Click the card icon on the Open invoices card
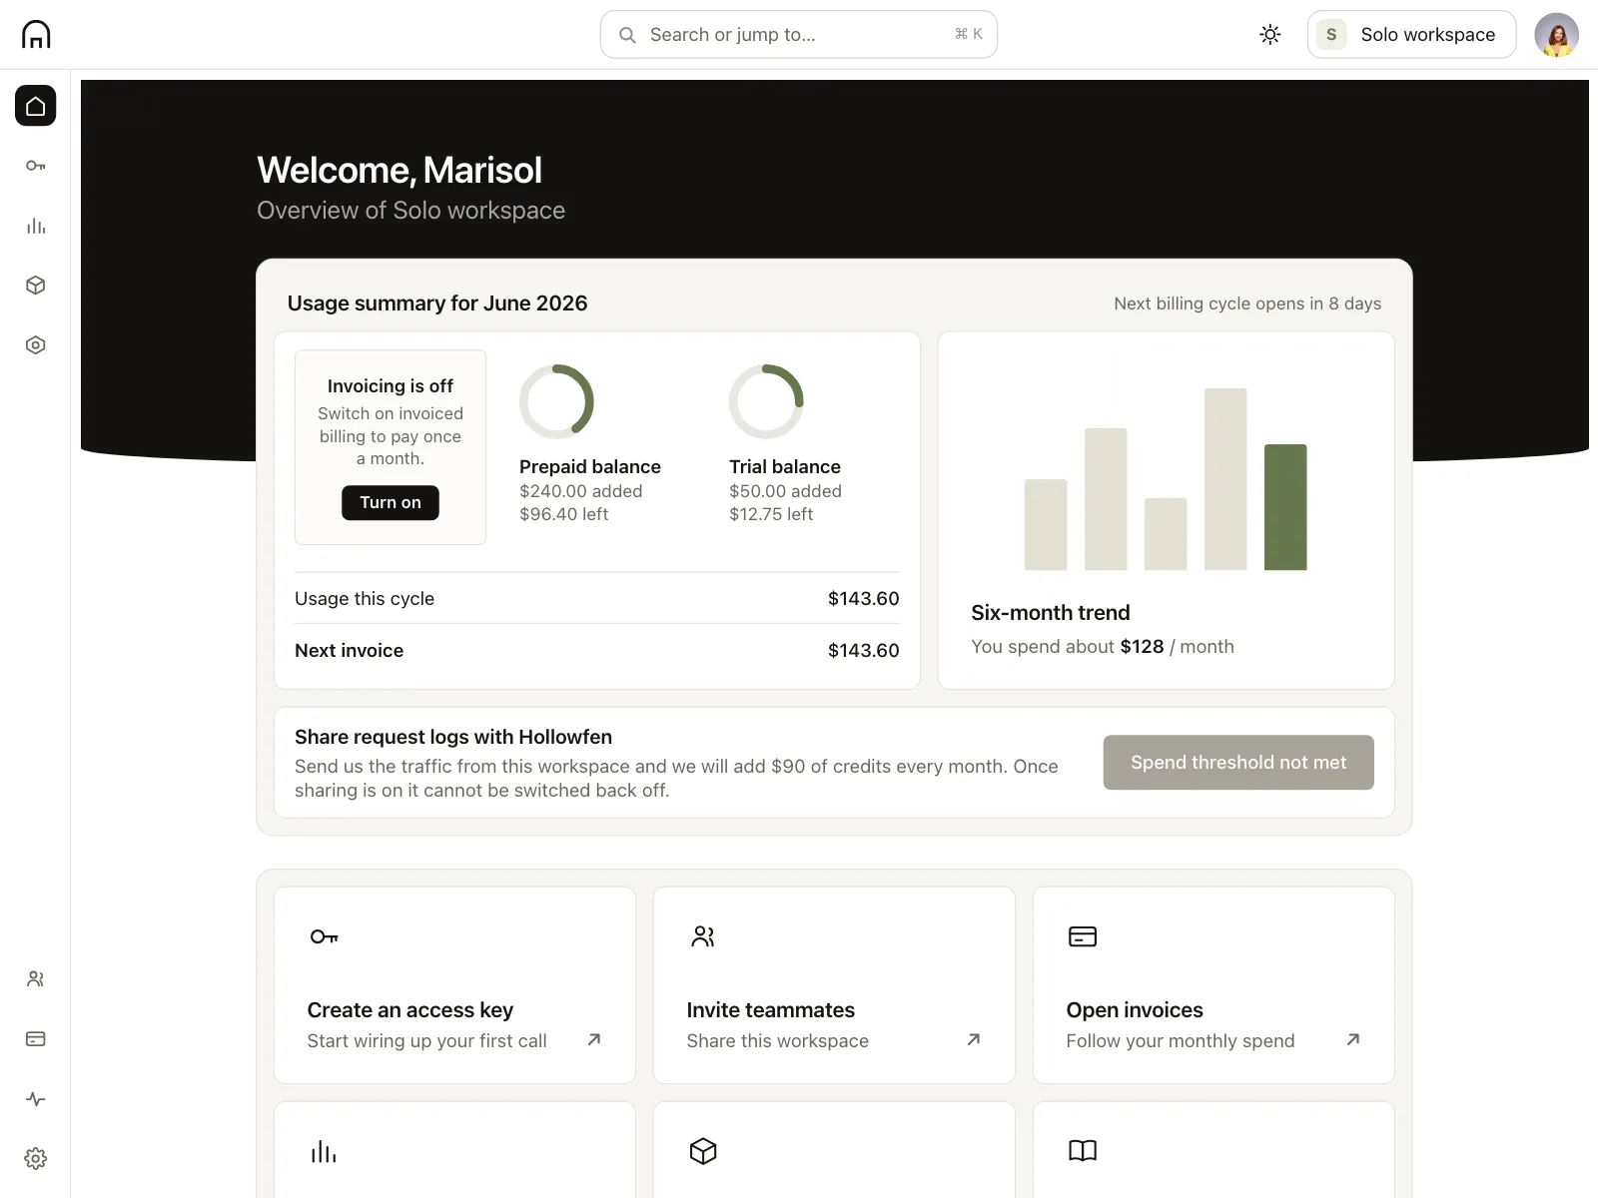The height and width of the screenshot is (1198, 1598). pos(1083,936)
